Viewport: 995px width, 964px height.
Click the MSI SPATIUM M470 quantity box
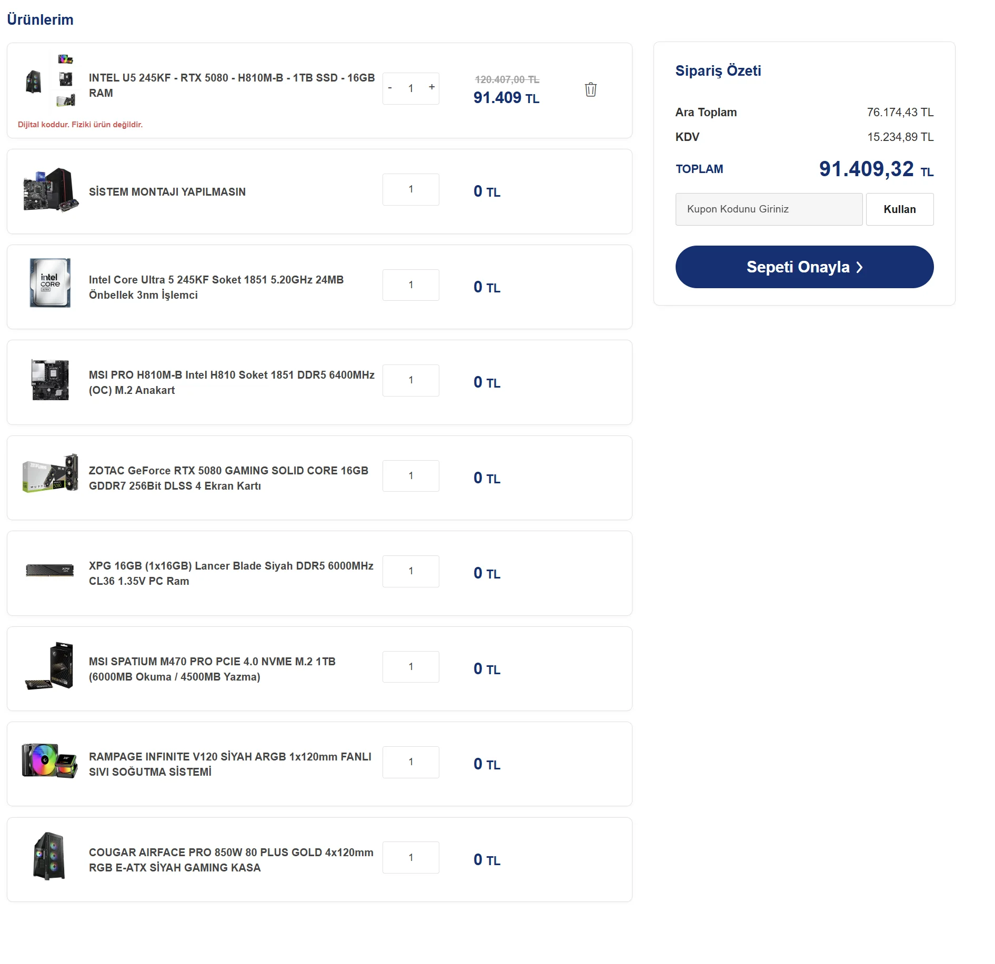click(x=410, y=667)
